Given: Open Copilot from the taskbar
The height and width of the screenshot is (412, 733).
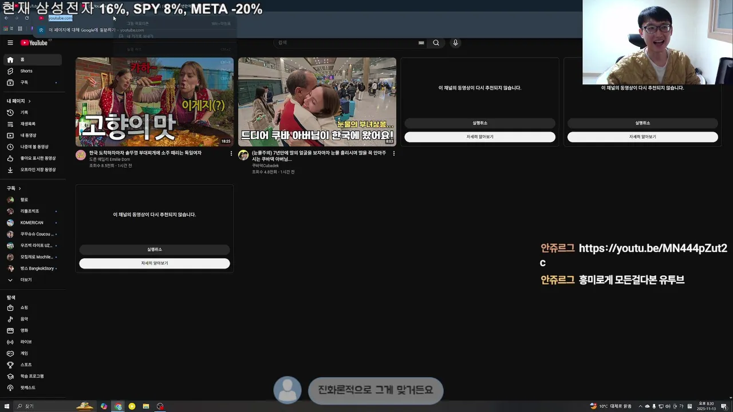Looking at the screenshot, I should (x=104, y=406).
